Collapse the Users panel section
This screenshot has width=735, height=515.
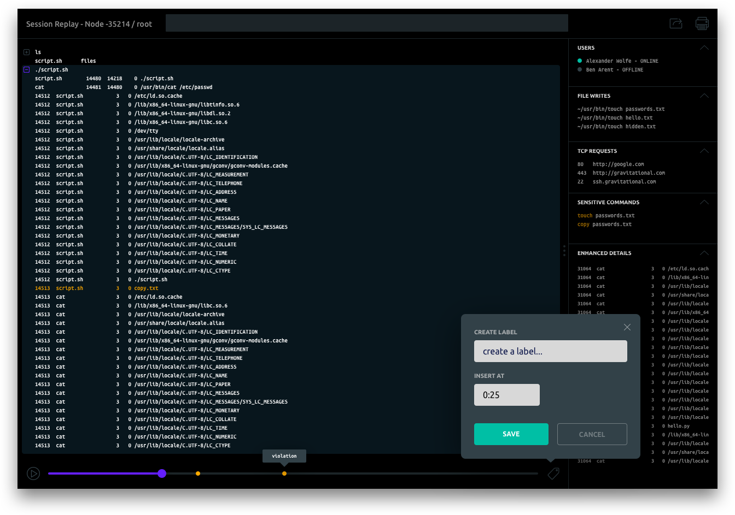704,48
